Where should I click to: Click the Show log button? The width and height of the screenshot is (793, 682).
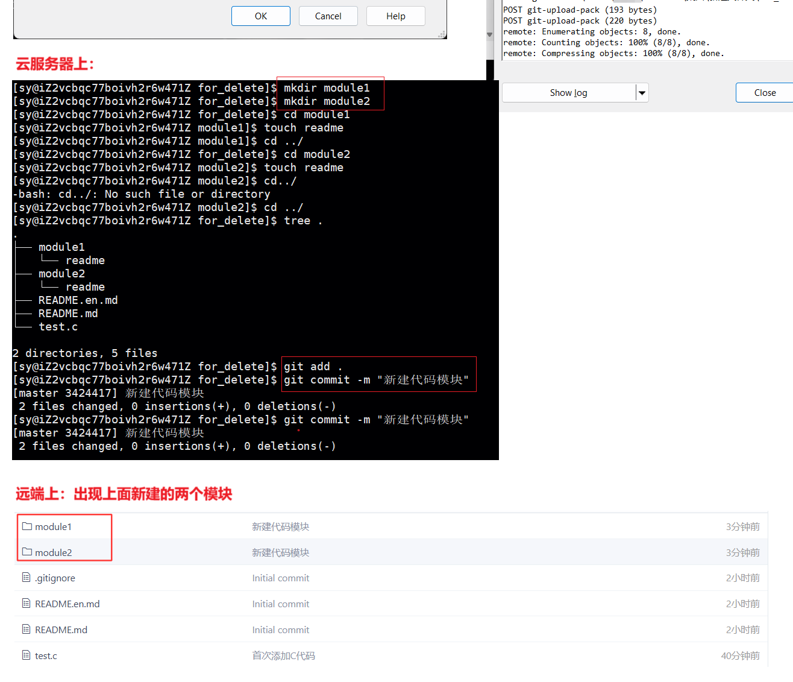(x=568, y=93)
